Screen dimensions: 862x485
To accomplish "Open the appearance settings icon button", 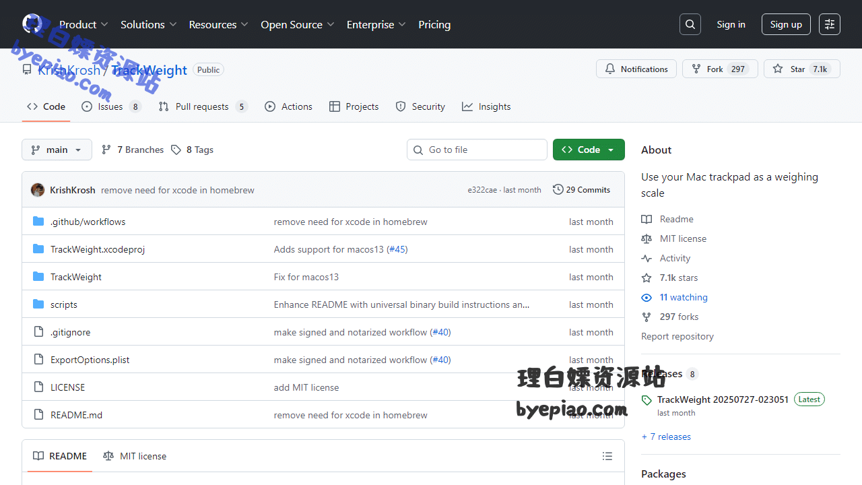I will (830, 24).
